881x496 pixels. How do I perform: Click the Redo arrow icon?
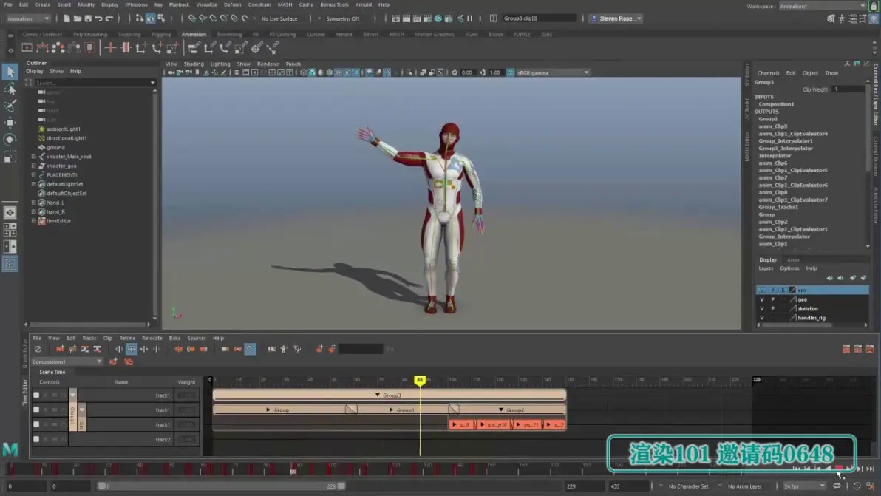tap(109, 18)
